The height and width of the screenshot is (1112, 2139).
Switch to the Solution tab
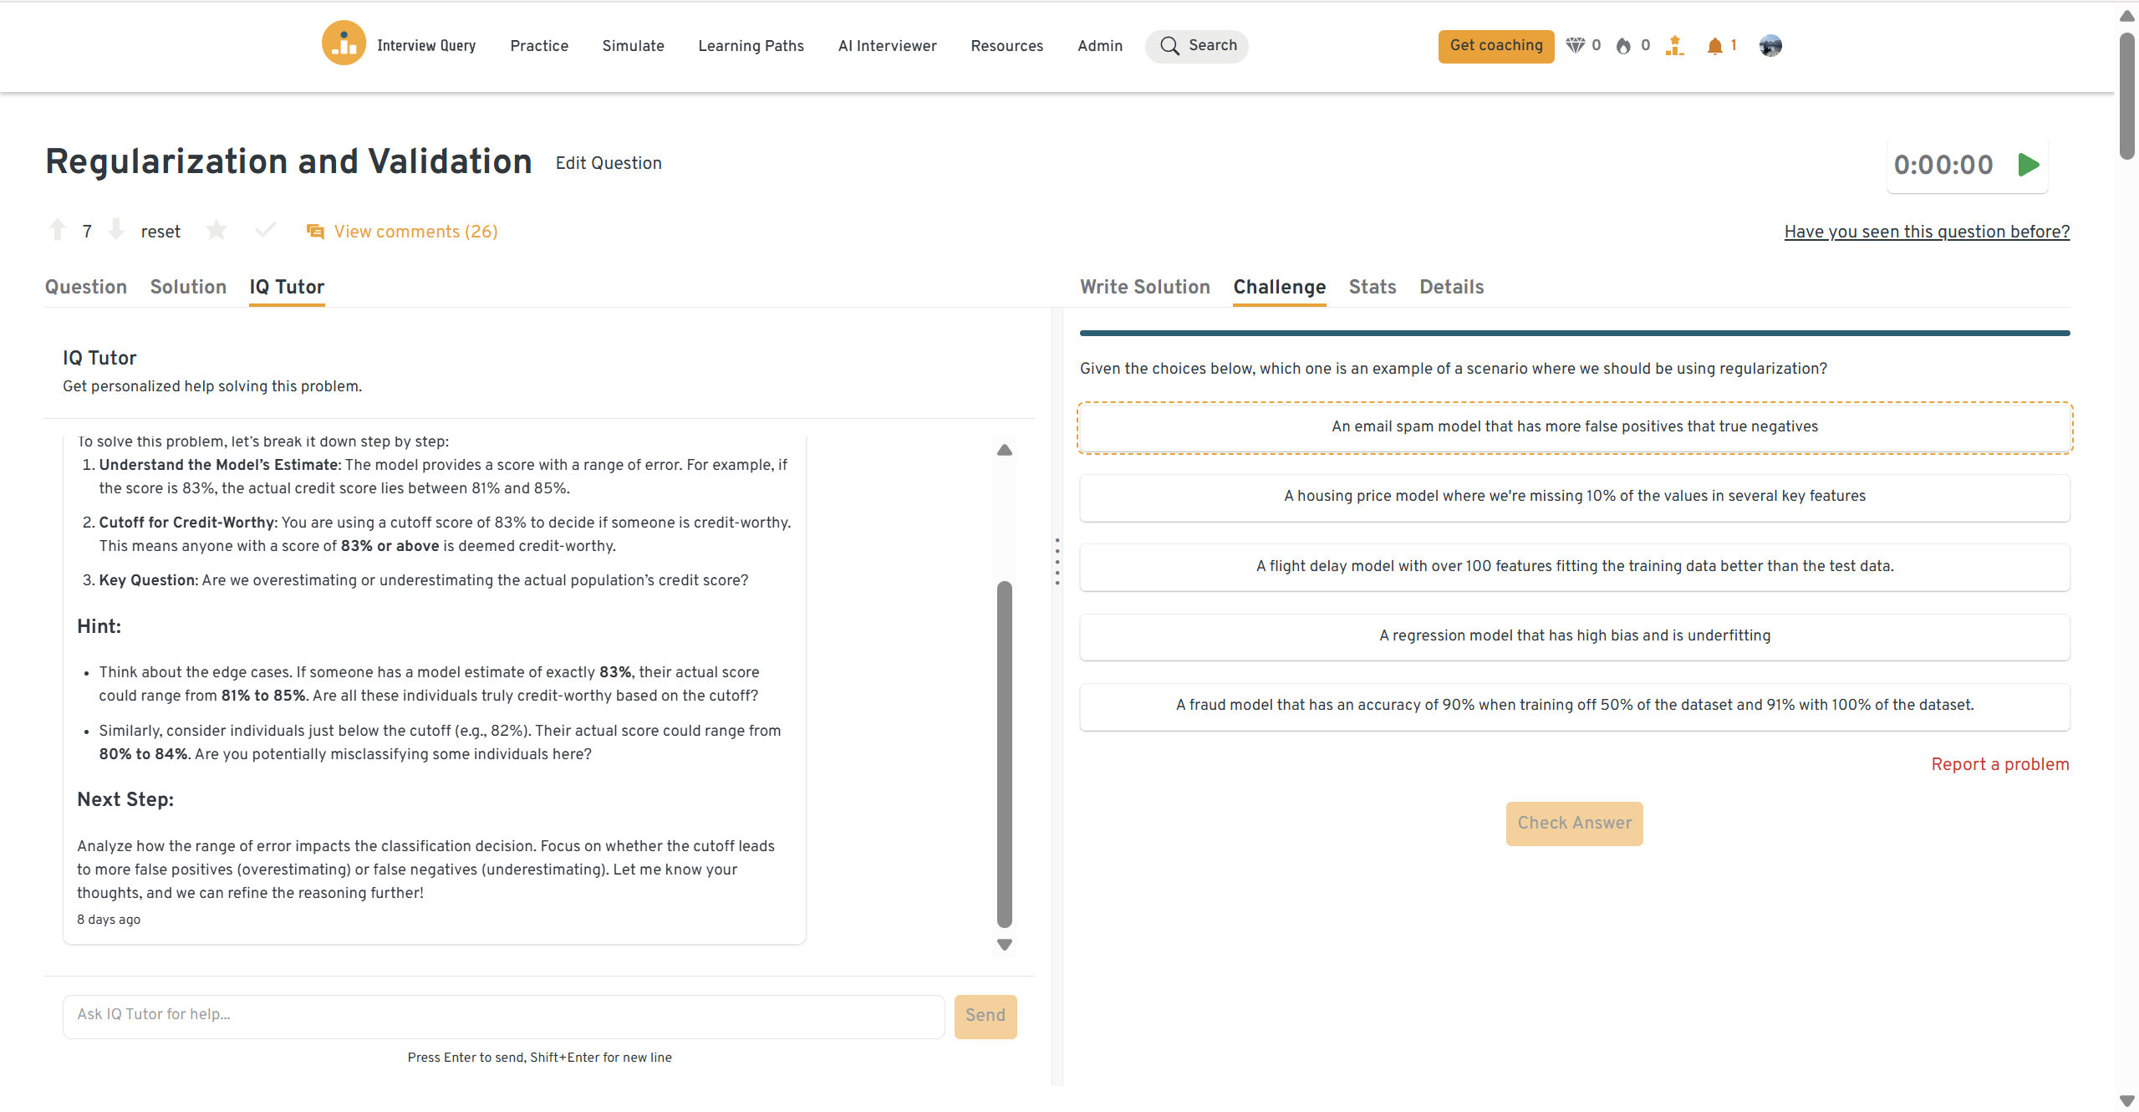click(188, 287)
